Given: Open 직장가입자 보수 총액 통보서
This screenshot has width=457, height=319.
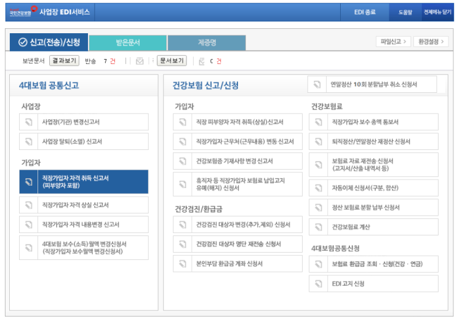Looking at the screenshot, I should pos(373,122).
